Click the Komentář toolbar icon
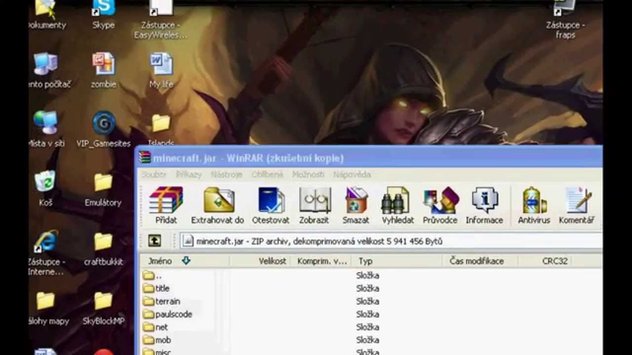The image size is (632, 355). point(576,206)
